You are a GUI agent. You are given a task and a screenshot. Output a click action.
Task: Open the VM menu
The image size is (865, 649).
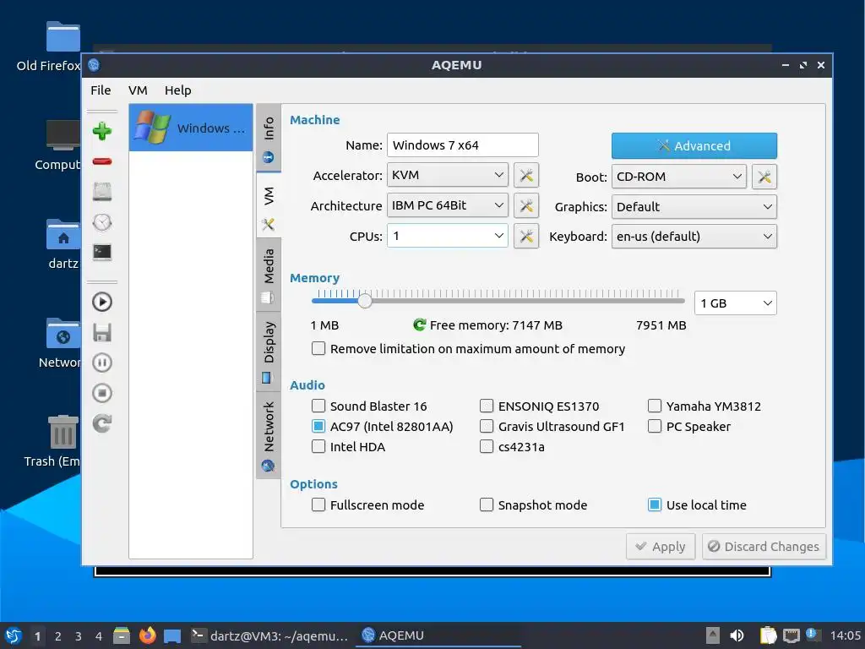pyautogui.click(x=138, y=90)
